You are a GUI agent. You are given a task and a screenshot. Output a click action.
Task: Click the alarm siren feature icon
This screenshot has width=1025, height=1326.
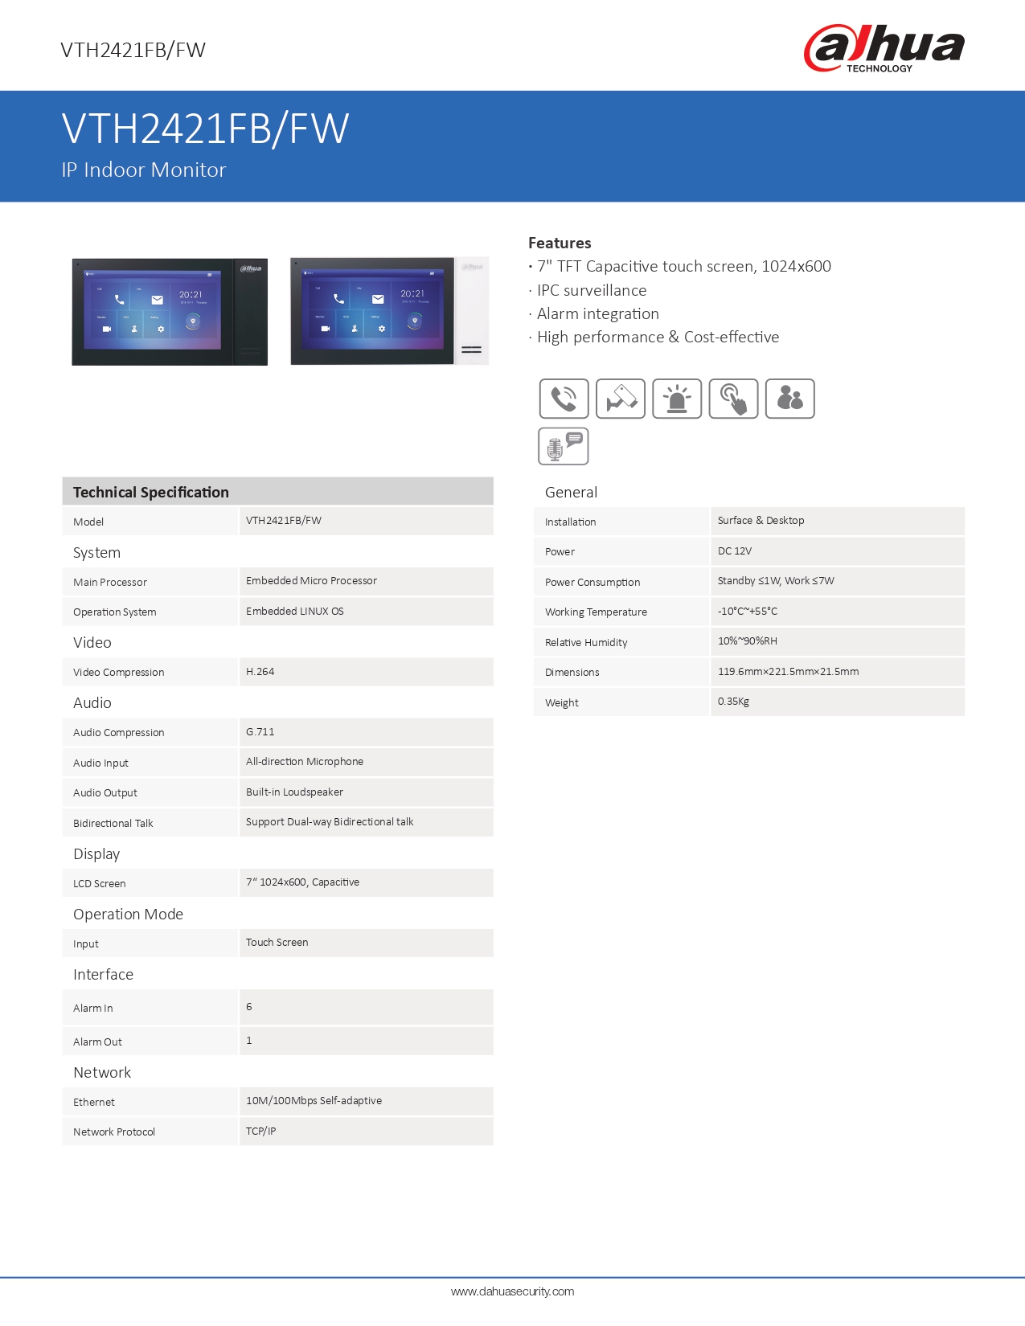coord(677,399)
